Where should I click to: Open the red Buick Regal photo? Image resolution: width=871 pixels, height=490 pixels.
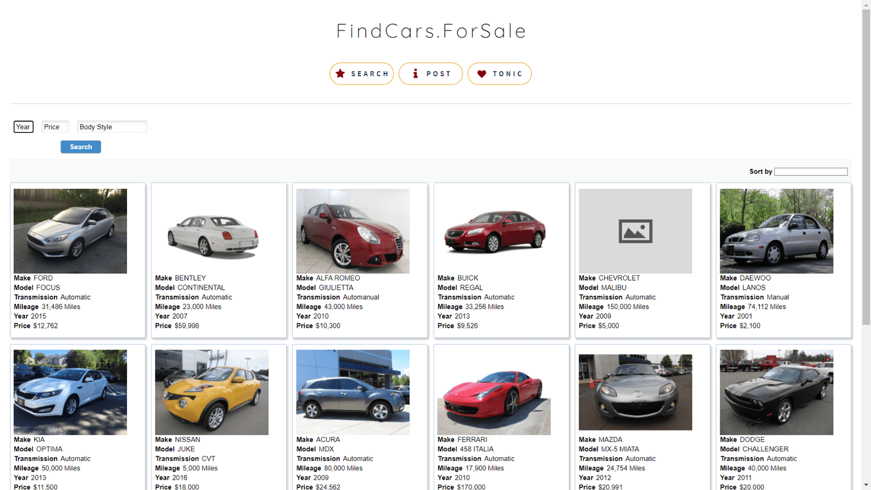[494, 231]
